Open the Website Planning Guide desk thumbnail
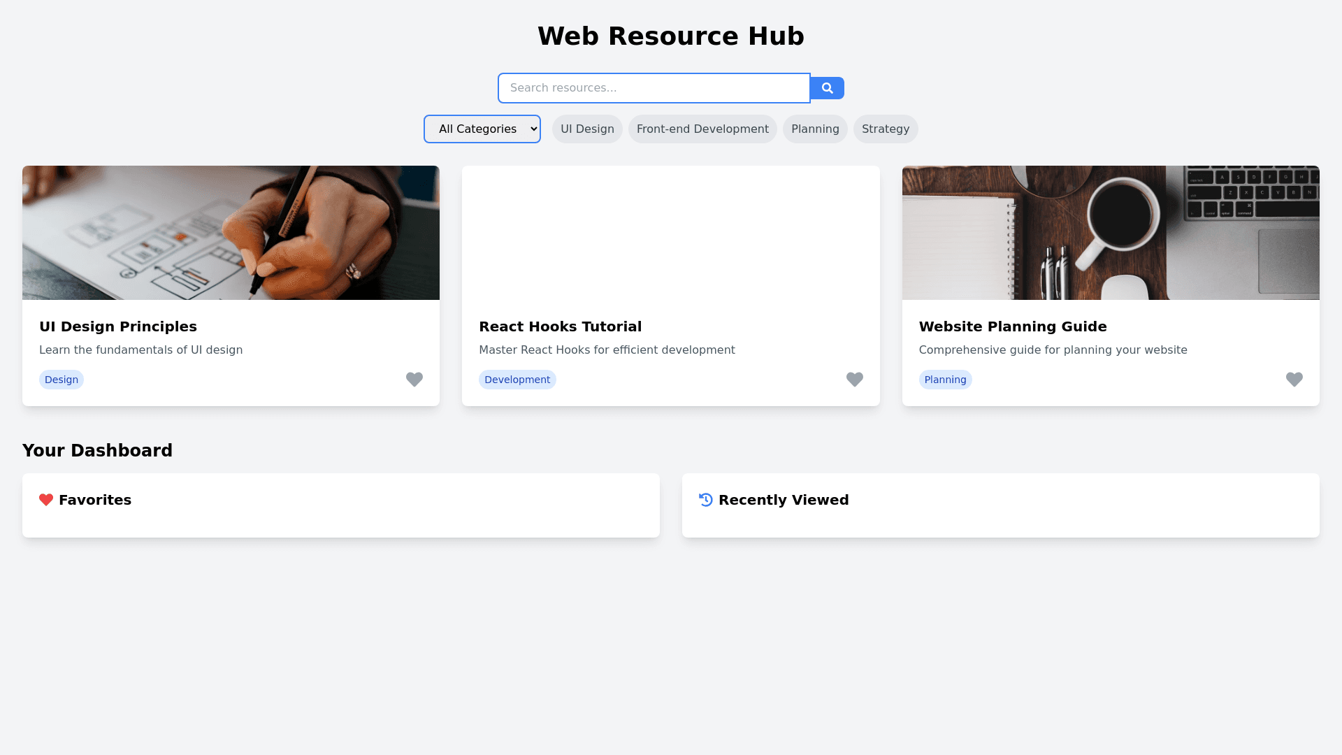Viewport: 1342px width, 755px height. 1111,233
